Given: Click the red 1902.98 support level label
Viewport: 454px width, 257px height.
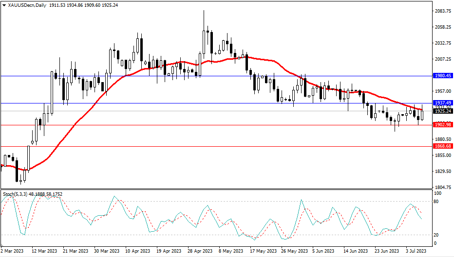Looking at the screenshot, I should coord(442,125).
